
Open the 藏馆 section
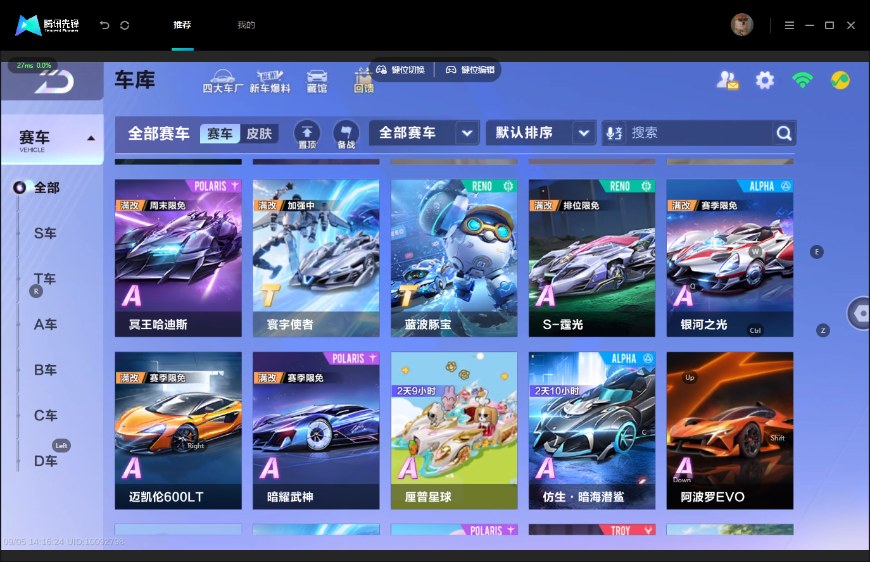click(317, 82)
